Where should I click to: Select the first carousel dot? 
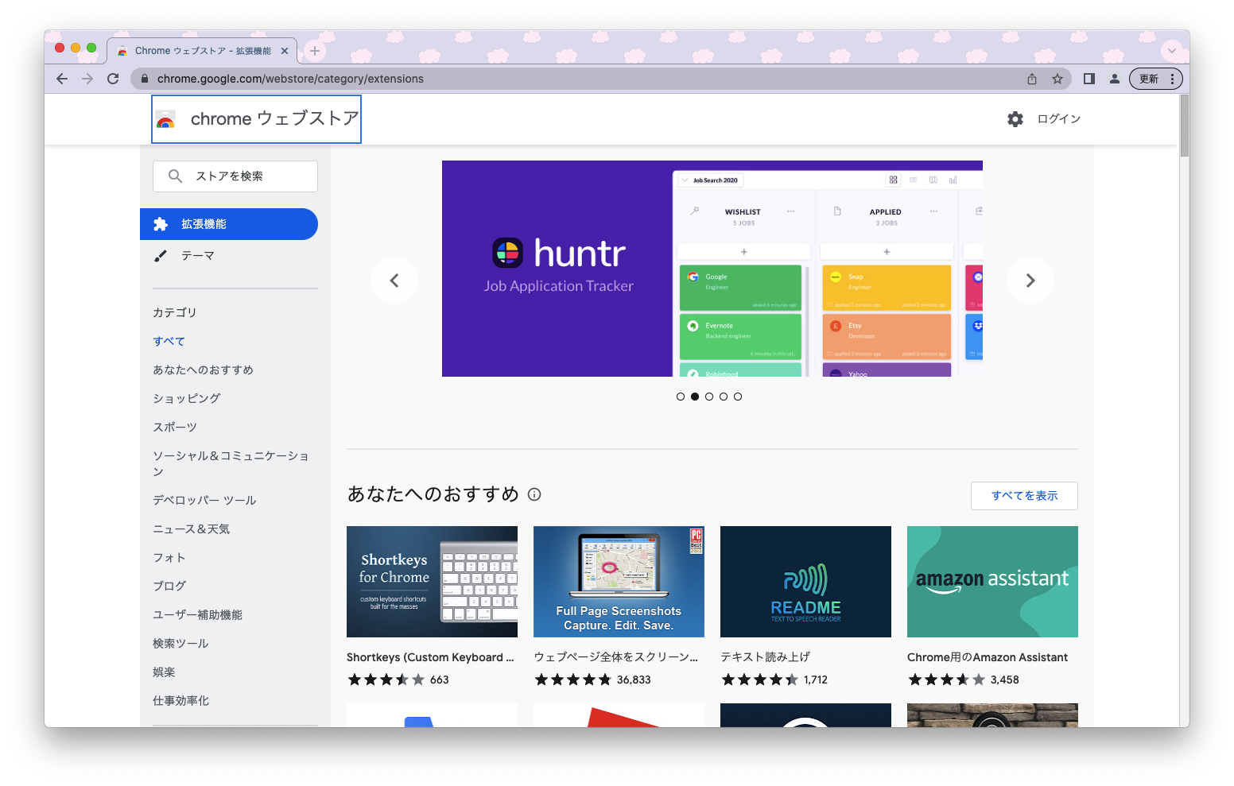[x=681, y=397]
